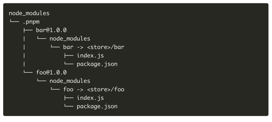Click the arrow symbol after bar

pos(80,47)
